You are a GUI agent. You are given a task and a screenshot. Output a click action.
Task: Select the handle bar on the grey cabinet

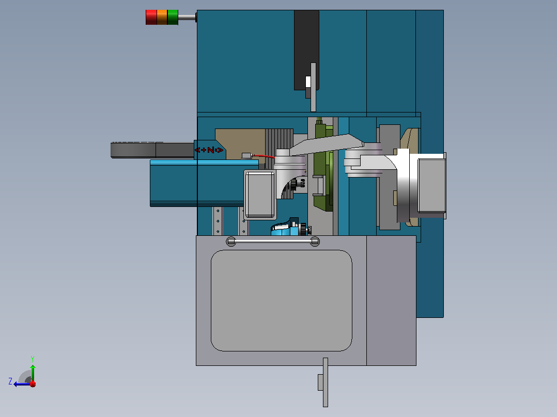273,242
